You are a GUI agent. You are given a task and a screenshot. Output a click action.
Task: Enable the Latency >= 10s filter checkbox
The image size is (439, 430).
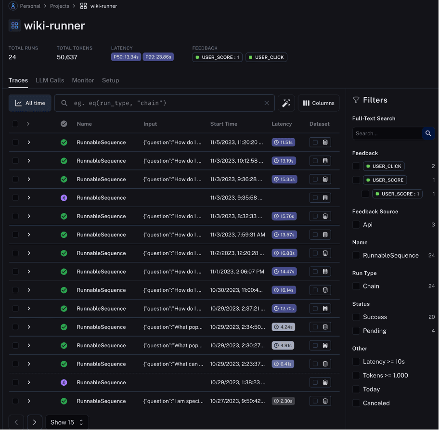(356, 362)
